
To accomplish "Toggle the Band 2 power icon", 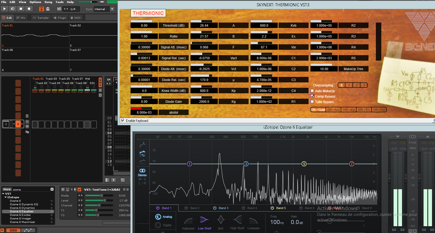I will click(186, 208).
